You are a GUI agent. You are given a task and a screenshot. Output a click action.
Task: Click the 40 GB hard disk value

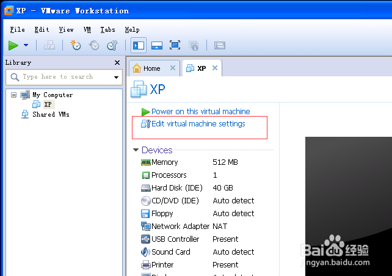[x=223, y=188]
